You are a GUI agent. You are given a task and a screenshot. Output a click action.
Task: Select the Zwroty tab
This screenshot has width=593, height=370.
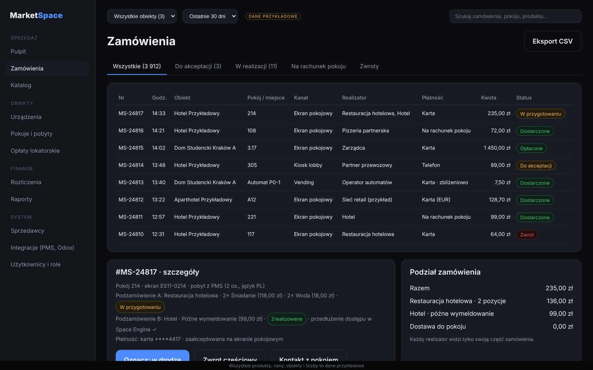tap(369, 66)
